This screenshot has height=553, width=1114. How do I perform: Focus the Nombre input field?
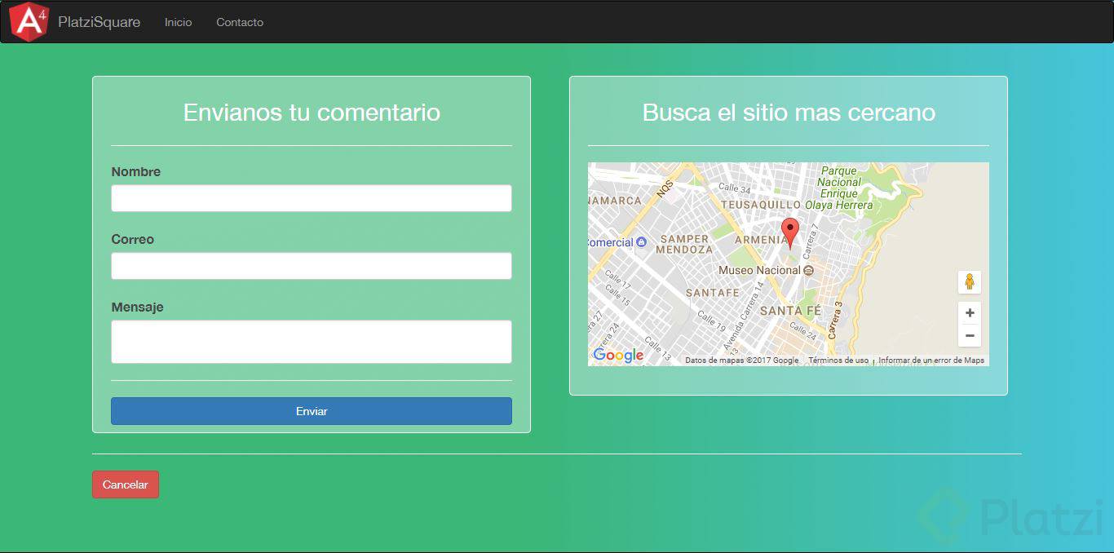pyautogui.click(x=312, y=198)
